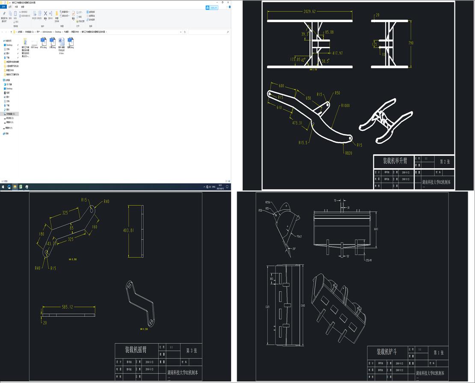Click the Move to ribbon icon
475x383 pixels.
[x=35, y=14]
